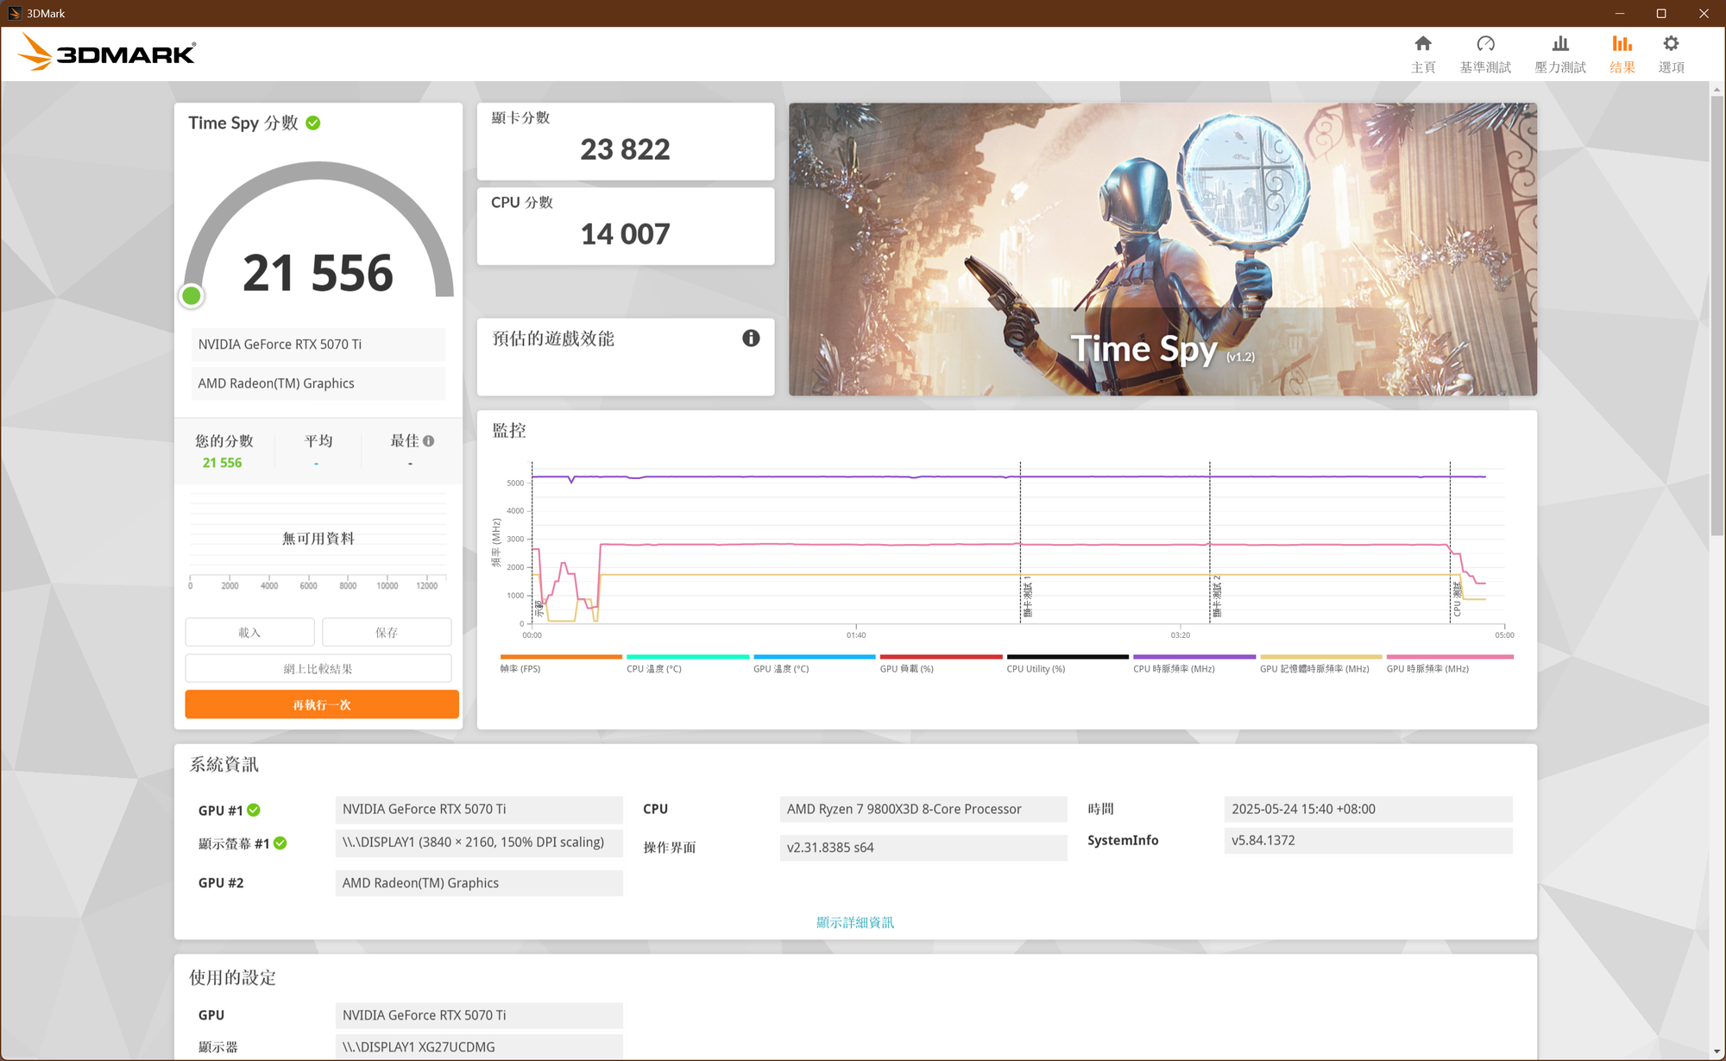
Task: Minimize the 3DMark window
Action: pyautogui.click(x=1620, y=13)
